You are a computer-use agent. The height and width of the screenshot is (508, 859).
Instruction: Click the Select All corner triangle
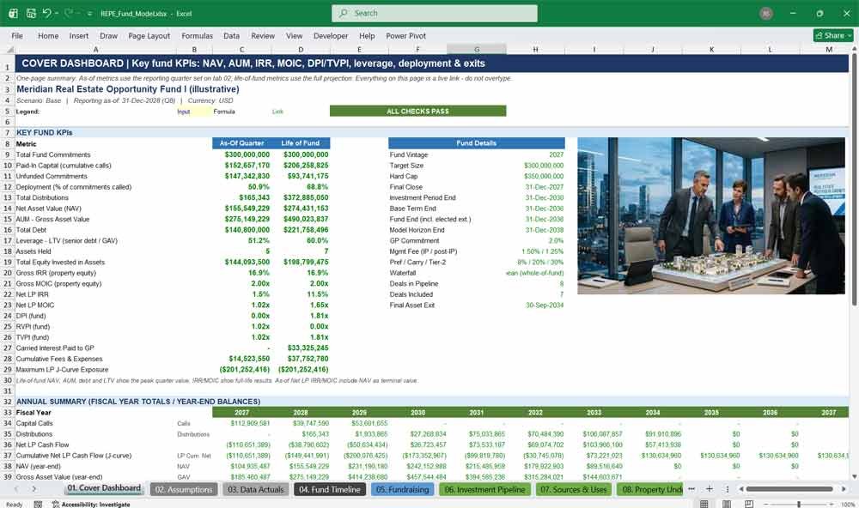[x=9, y=49]
